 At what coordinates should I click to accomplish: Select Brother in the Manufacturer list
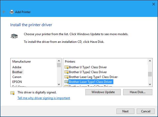(x=17, y=72)
